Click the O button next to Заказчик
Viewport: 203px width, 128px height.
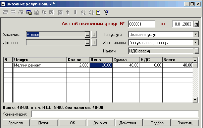coord(94,35)
